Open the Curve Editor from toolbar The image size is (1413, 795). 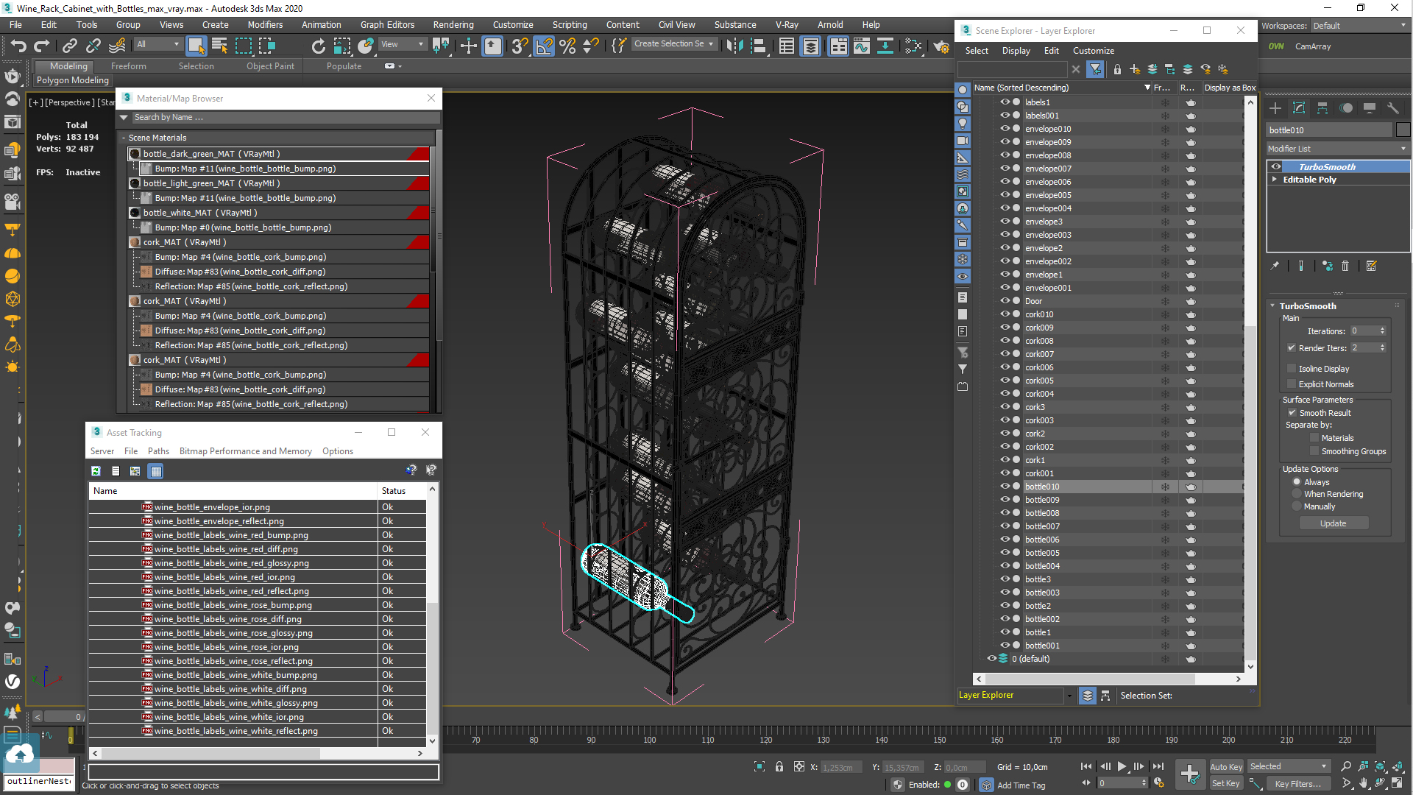pyautogui.click(x=861, y=46)
